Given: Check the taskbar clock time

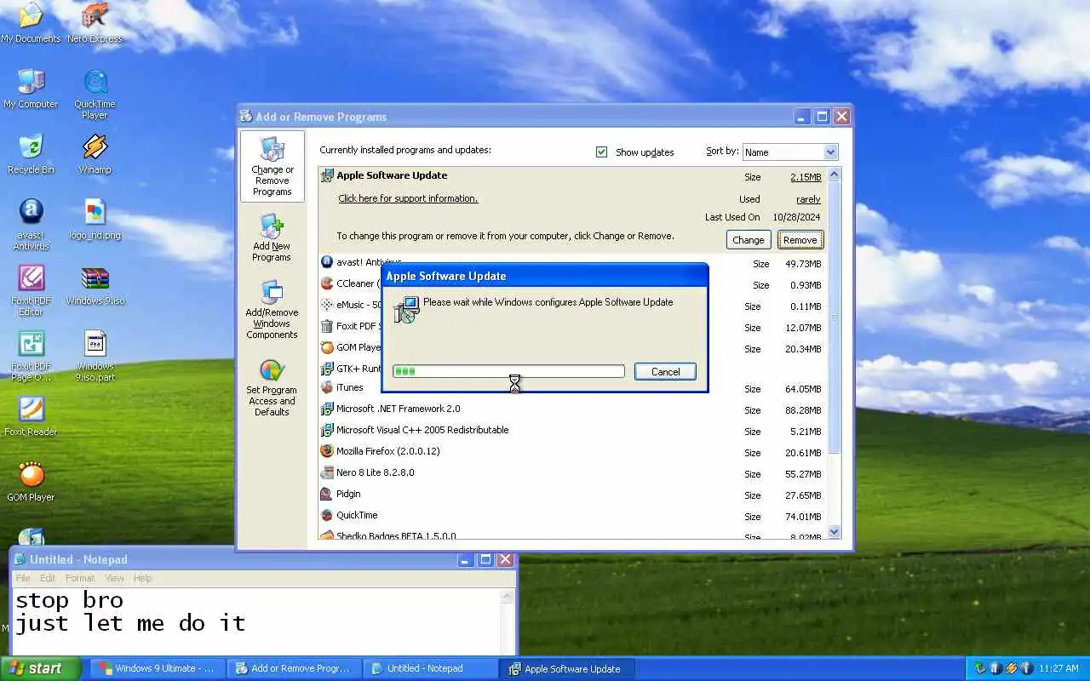Looking at the screenshot, I should tap(1058, 668).
